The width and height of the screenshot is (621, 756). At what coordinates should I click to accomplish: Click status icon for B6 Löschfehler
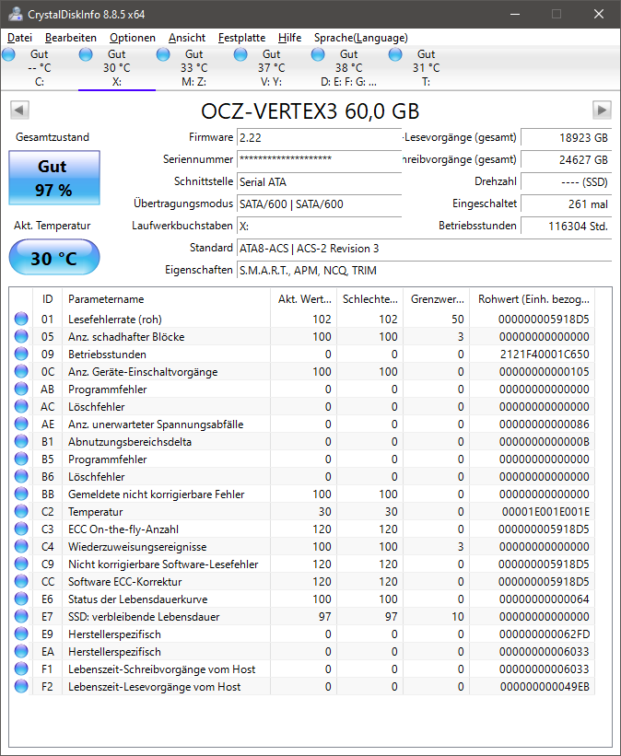pos(21,476)
